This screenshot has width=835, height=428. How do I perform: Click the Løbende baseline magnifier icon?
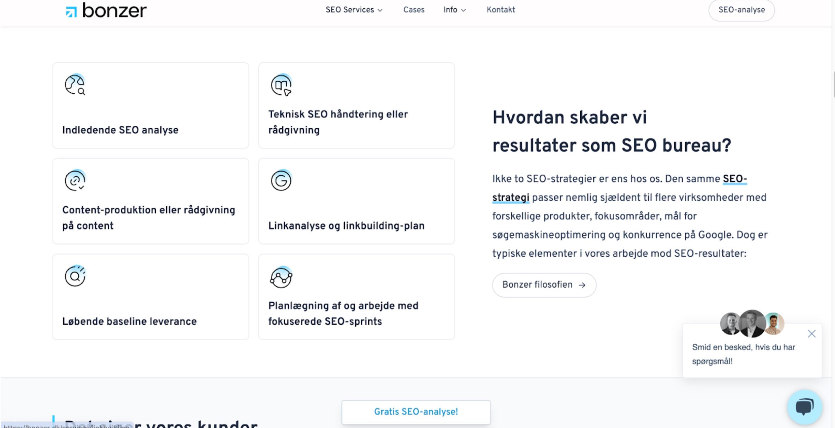tap(75, 276)
